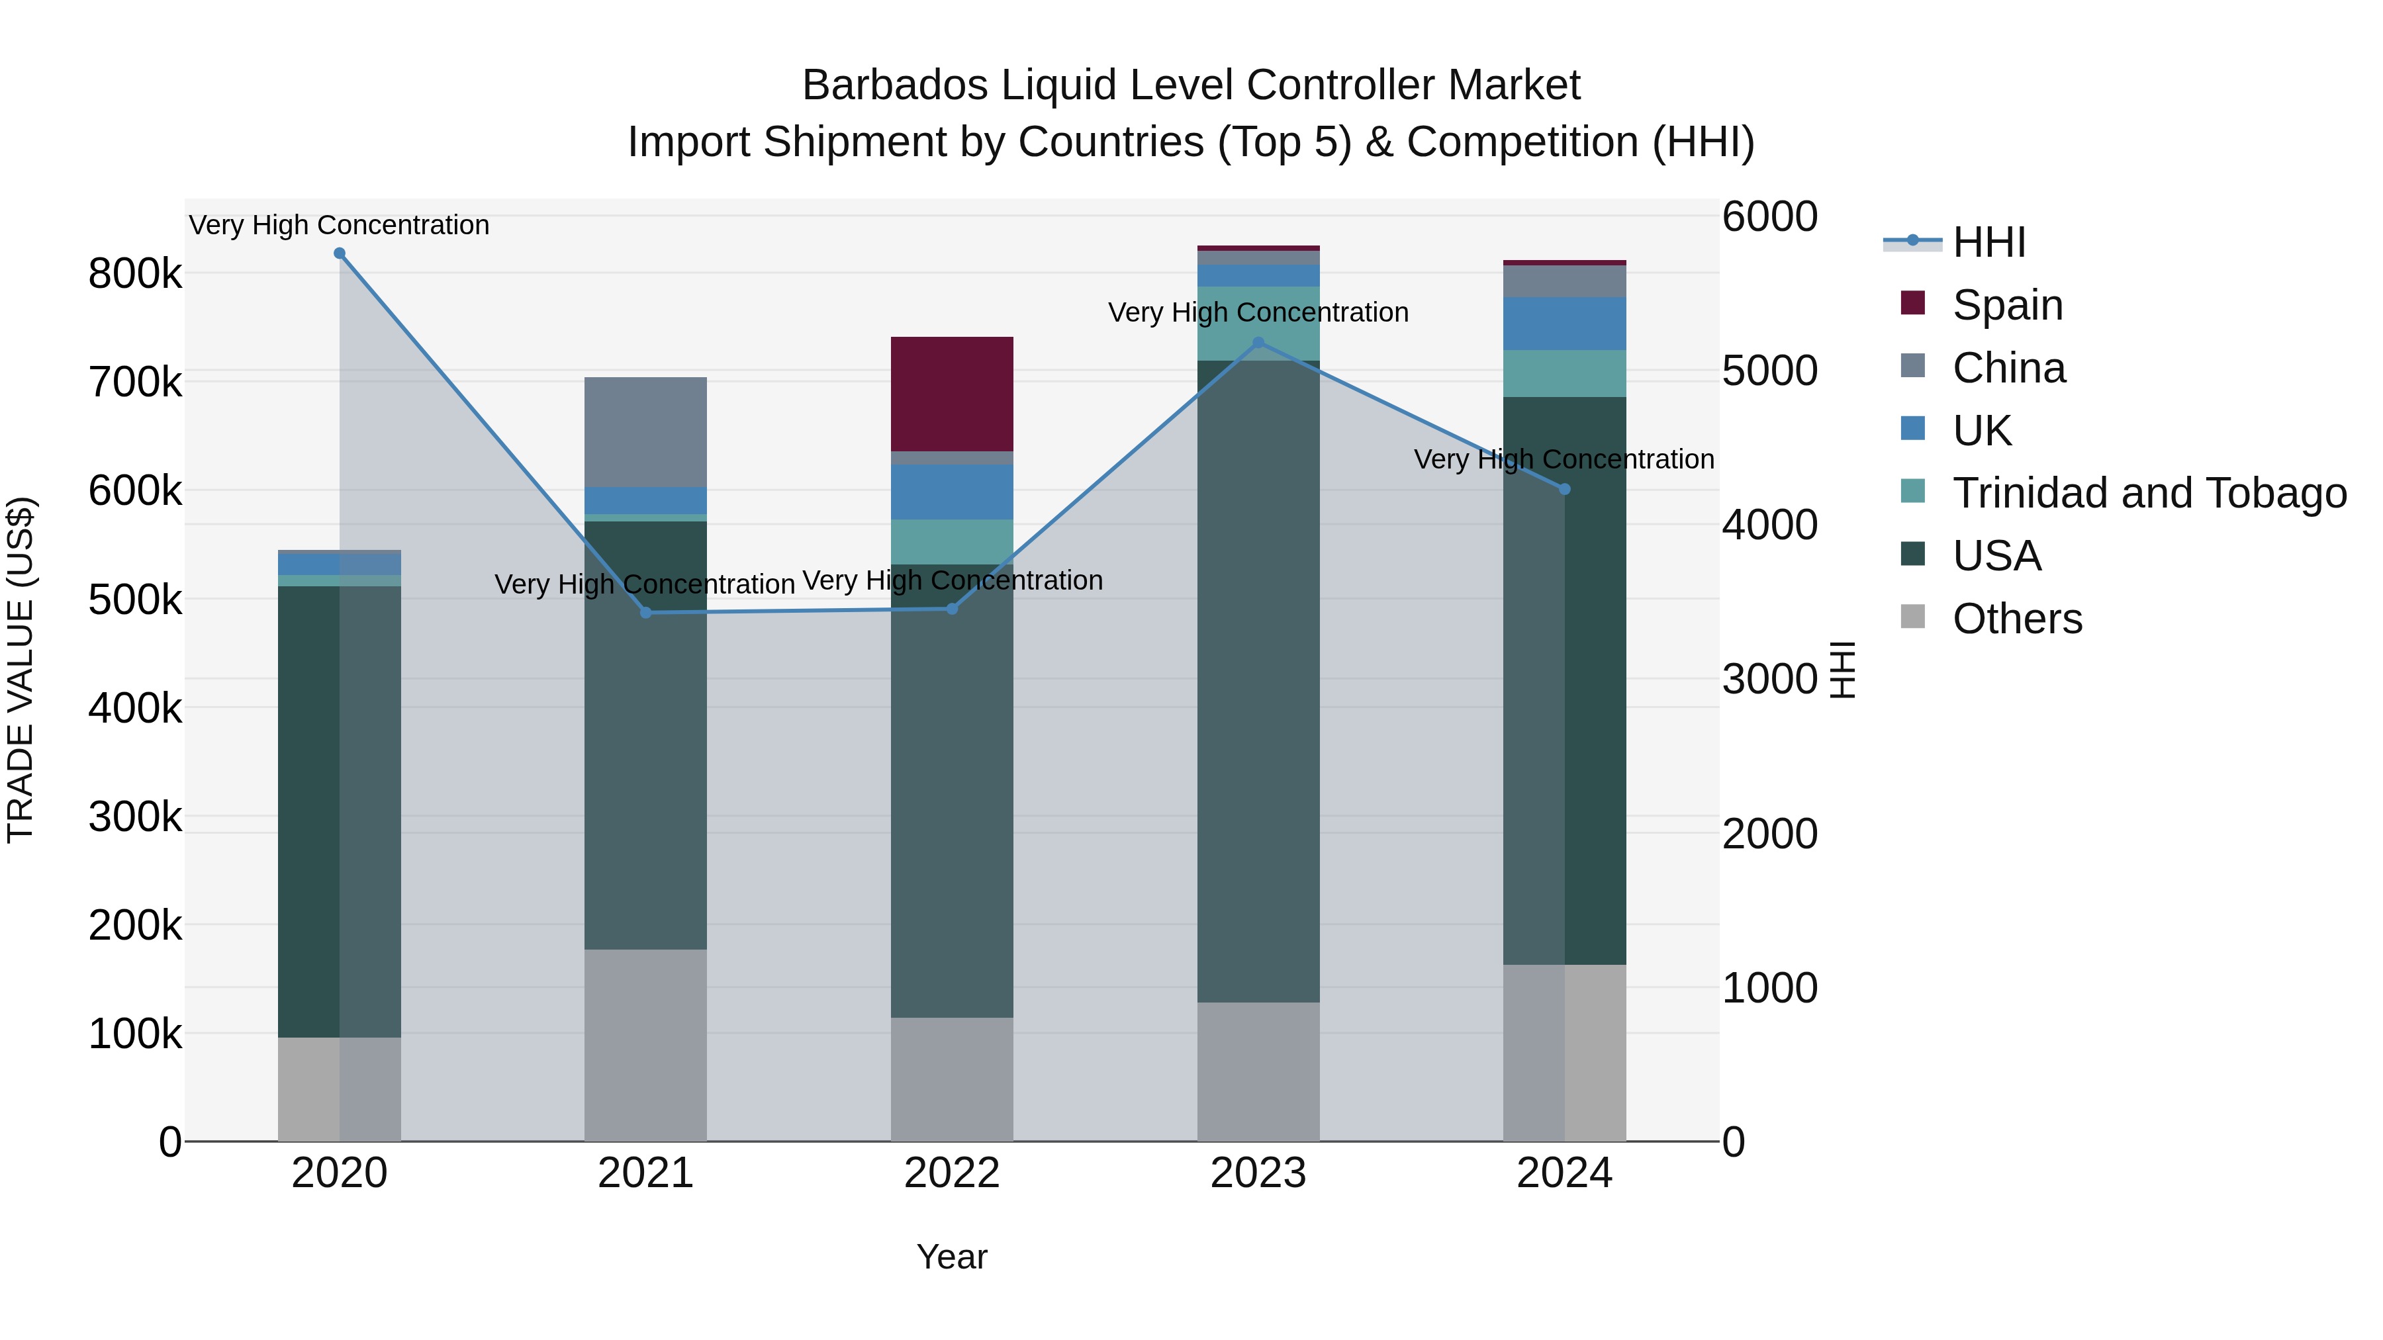Click the 2020 x-axis label
This screenshot has height=1340, width=2383.
click(x=340, y=1173)
